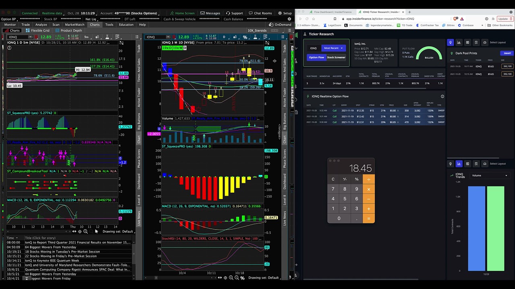The width and height of the screenshot is (515, 289).
Task: Change left chart 5m timeframe
Action: pos(87,37)
